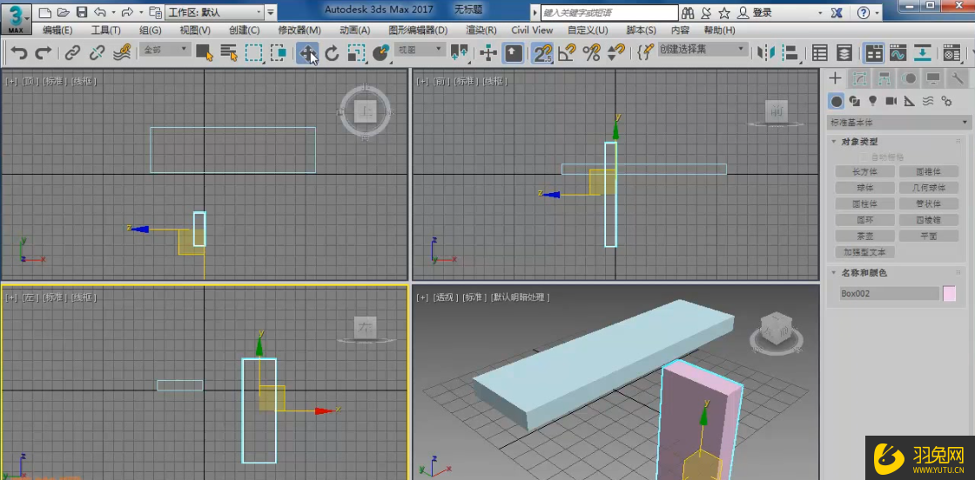
Task: Open the 修改器(M) menu
Action: pos(298,30)
